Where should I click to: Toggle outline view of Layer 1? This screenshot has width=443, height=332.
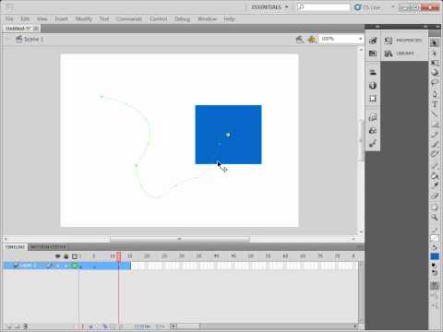(75, 266)
